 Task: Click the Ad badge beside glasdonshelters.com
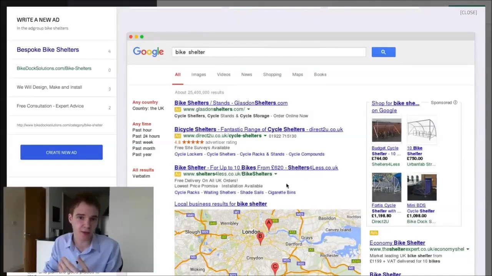178,109
